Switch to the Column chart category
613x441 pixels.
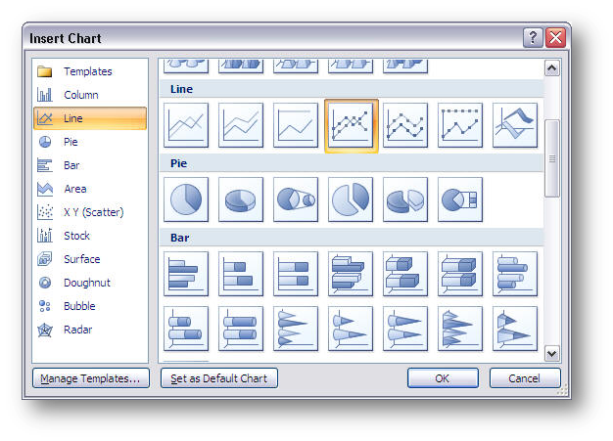click(x=80, y=95)
